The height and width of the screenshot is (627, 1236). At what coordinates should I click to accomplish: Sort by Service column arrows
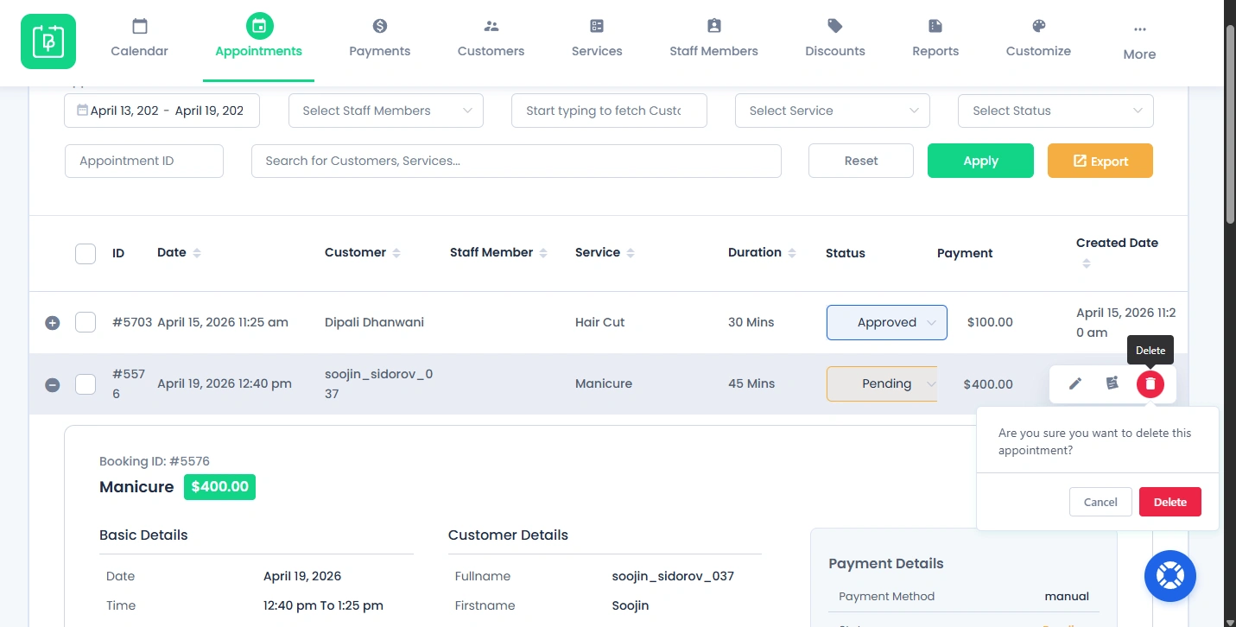click(631, 253)
